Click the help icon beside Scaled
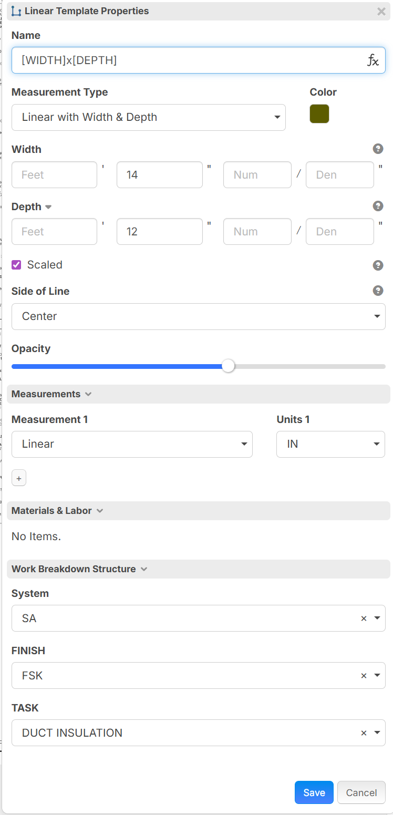 [378, 265]
